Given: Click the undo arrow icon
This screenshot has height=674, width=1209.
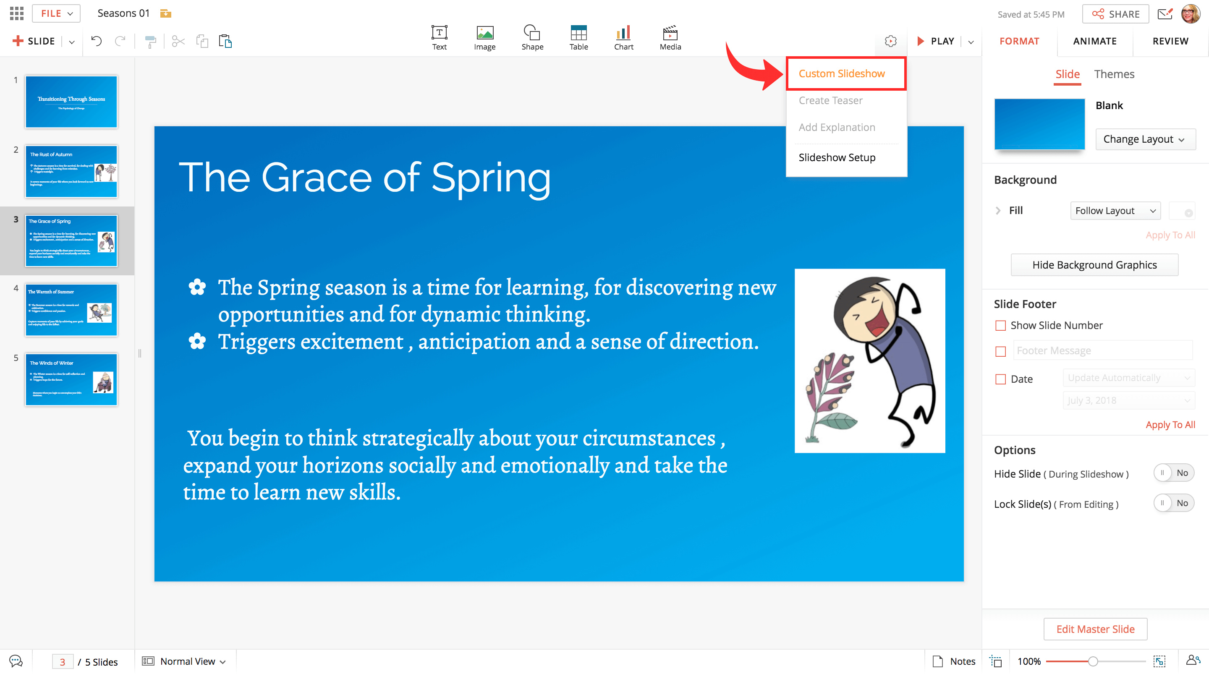Looking at the screenshot, I should coord(96,41).
